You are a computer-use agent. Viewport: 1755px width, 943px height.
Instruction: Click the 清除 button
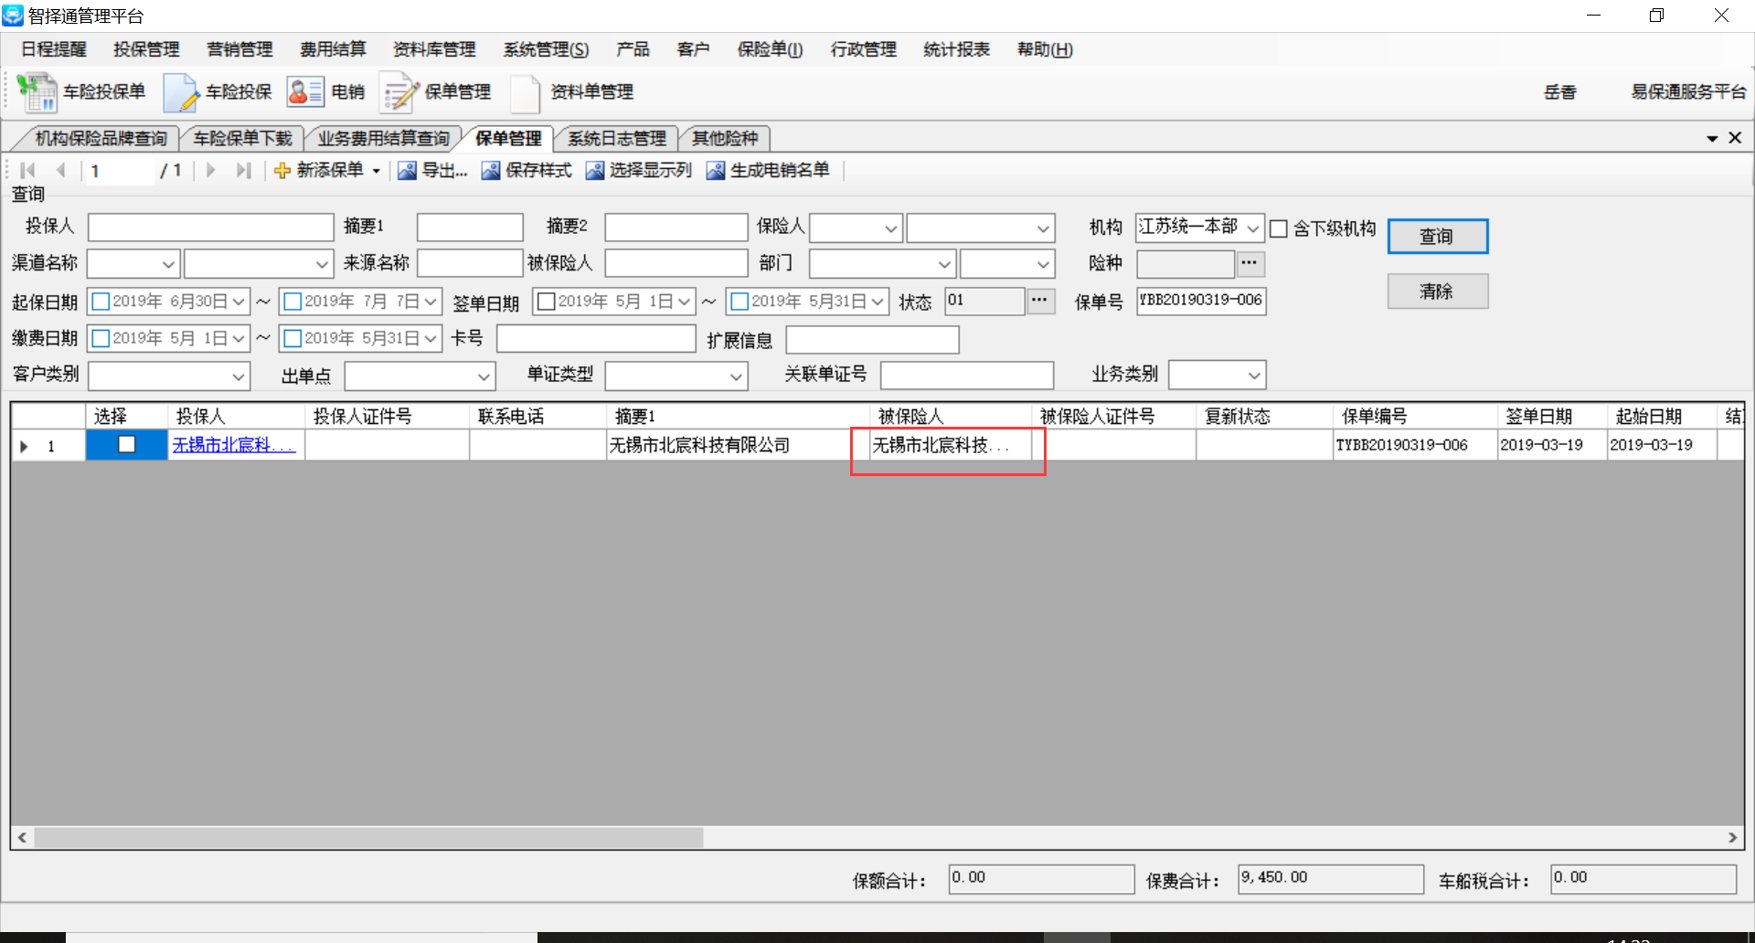[x=1437, y=291]
